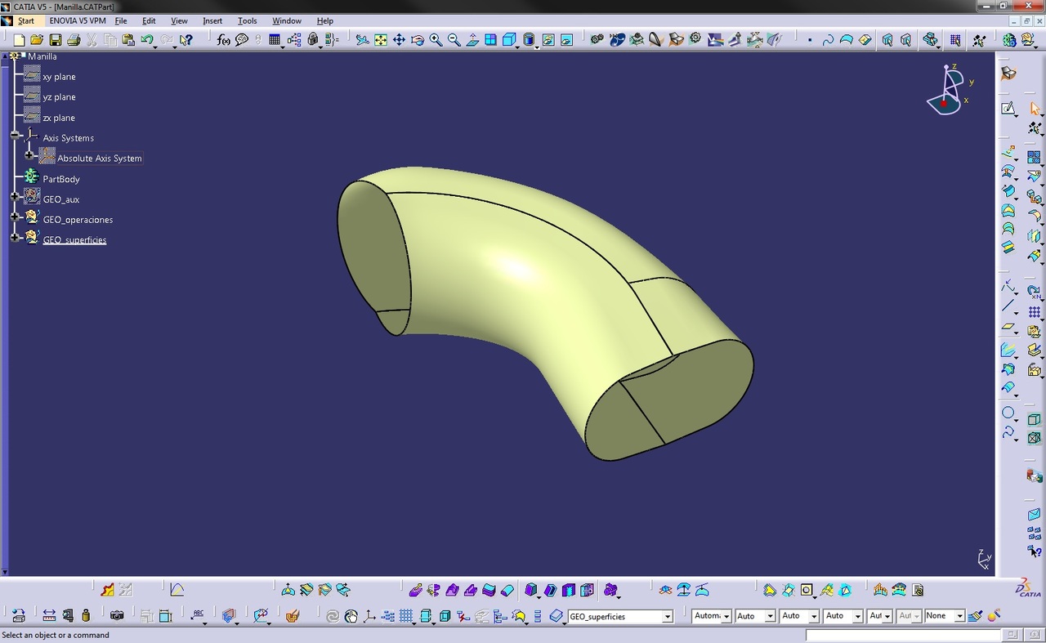This screenshot has height=643, width=1046.
Task: Open the Formula f(x) editor
Action: pos(224,39)
